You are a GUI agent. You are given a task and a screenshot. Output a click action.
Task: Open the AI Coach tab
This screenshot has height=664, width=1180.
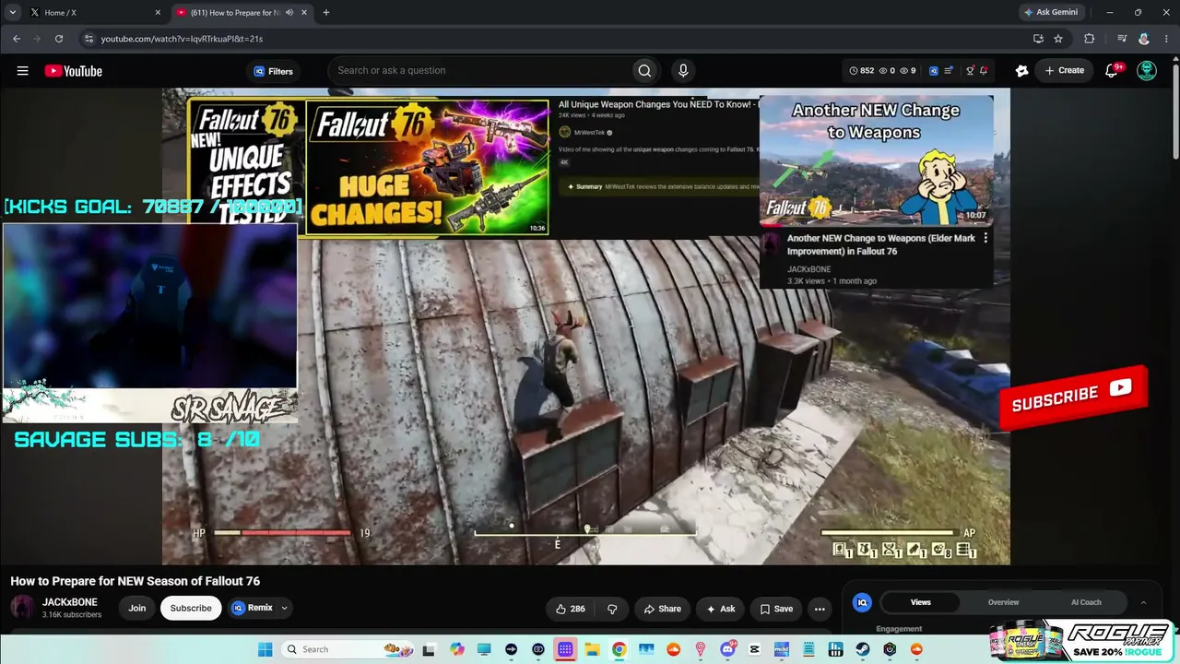click(1086, 602)
